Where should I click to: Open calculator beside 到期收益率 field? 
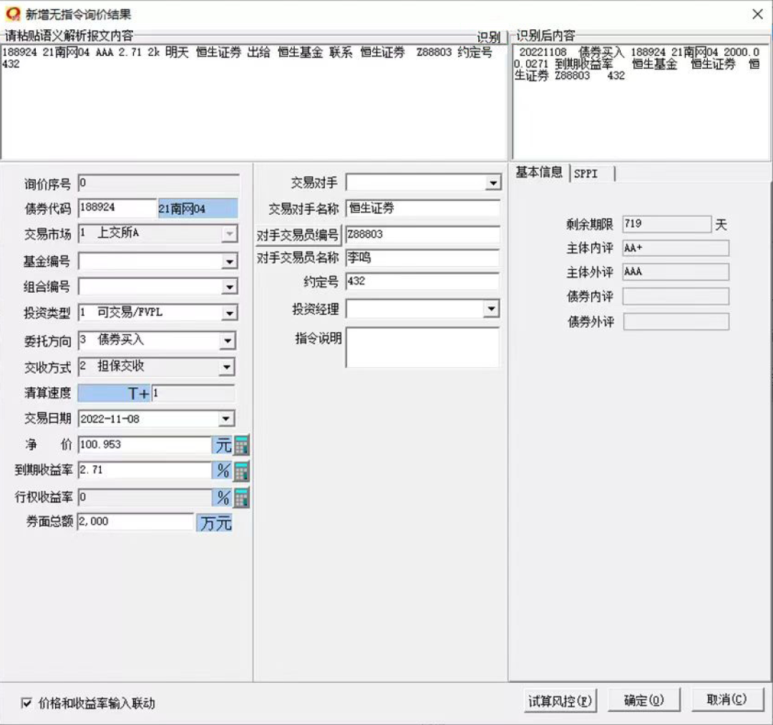(240, 471)
